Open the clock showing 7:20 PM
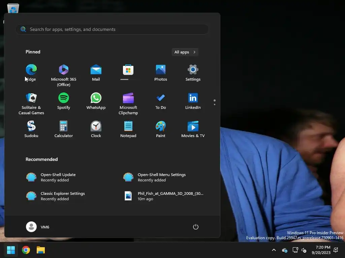345x258 pixels. pyautogui.click(x=321, y=250)
